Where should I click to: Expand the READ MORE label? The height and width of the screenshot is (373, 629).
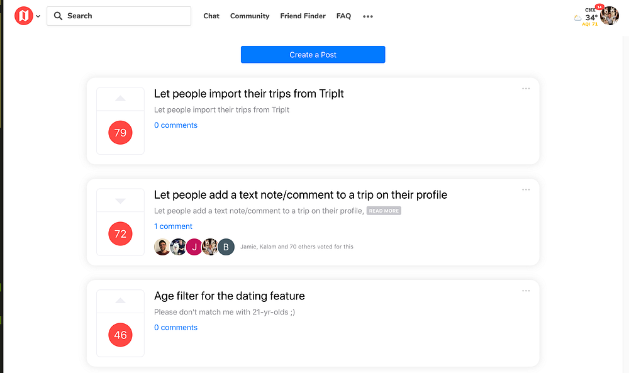click(384, 211)
